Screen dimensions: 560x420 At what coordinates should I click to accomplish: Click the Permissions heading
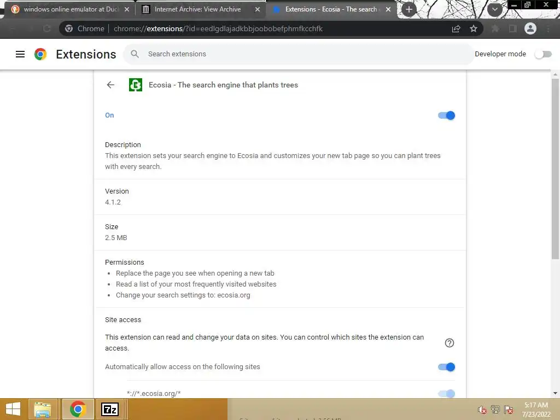tap(124, 262)
